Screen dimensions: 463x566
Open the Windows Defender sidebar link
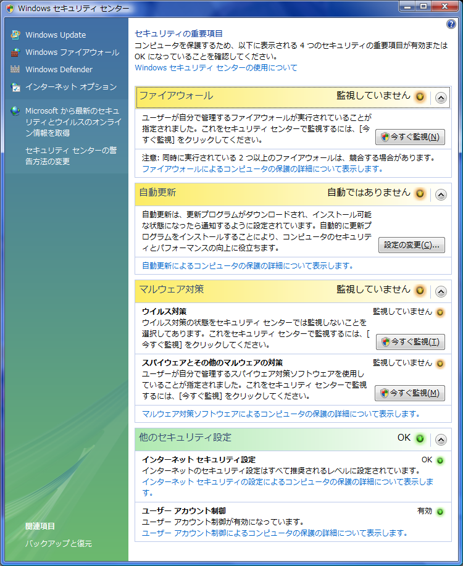tap(59, 69)
